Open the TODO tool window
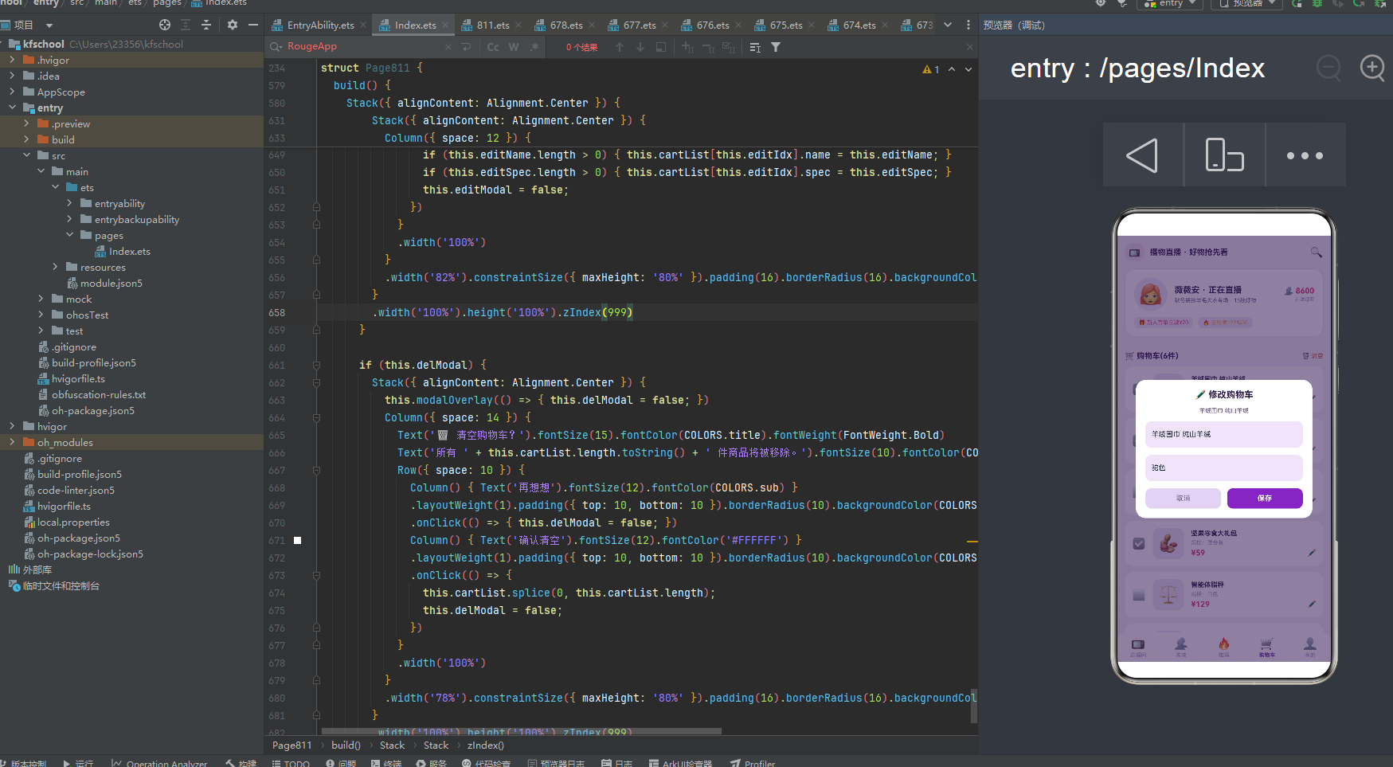The width and height of the screenshot is (1393, 767). click(x=291, y=762)
